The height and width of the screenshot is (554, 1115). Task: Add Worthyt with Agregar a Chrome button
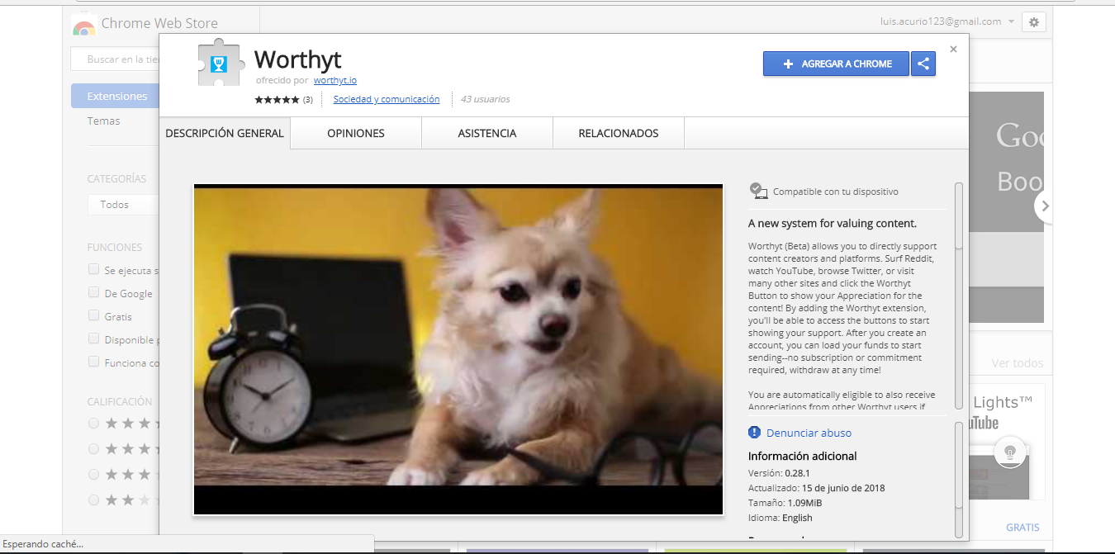pos(836,64)
